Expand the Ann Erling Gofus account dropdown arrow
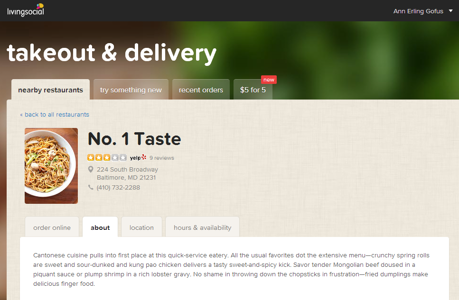 coord(451,11)
